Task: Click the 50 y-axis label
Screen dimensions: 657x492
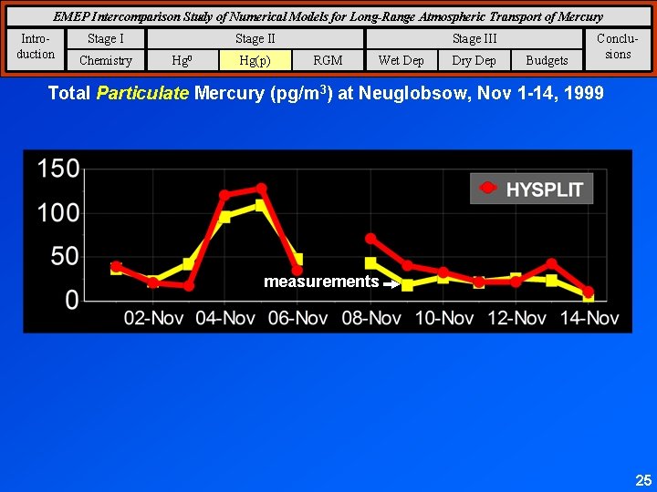Action: 65,256
